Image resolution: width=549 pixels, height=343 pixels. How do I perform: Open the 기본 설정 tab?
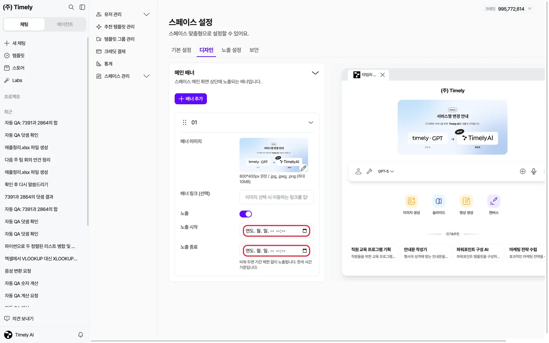181,50
